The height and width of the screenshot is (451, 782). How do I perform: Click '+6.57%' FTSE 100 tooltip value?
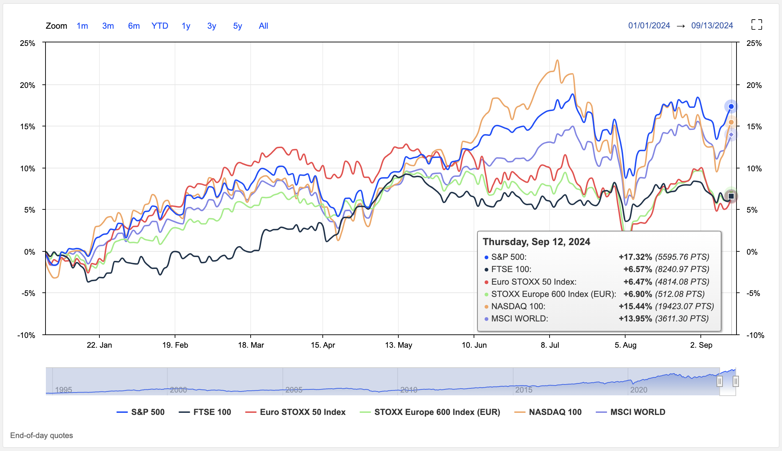tap(637, 269)
